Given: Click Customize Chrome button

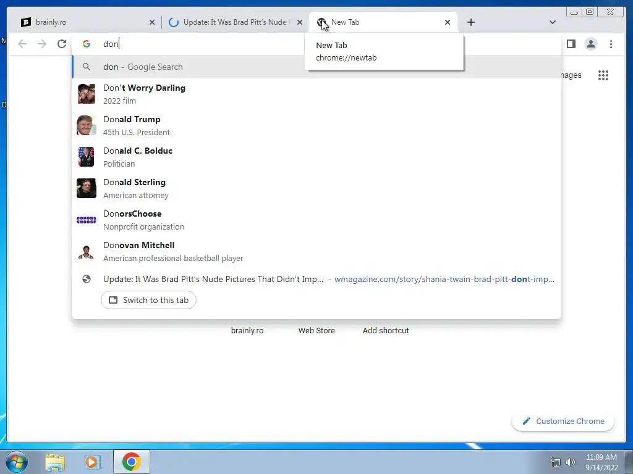Looking at the screenshot, I should (x=563, y=421).
